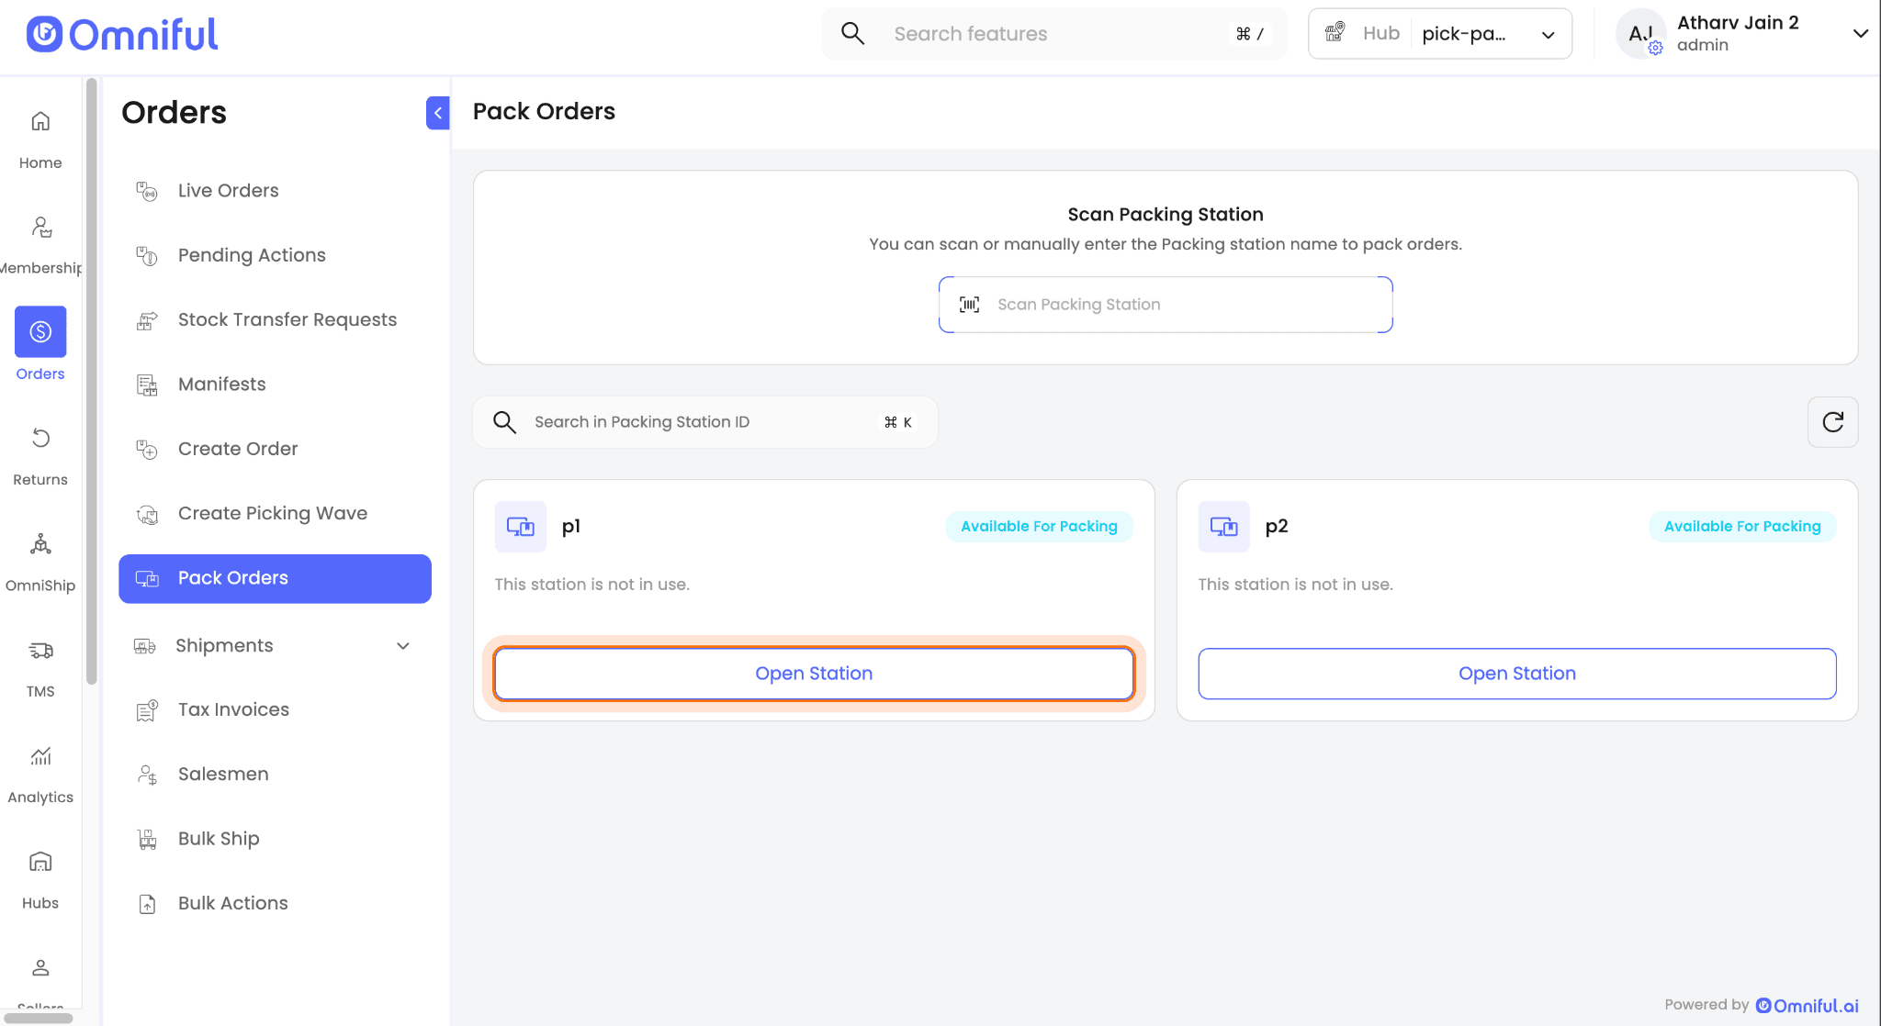Collapse the Orders side panel

click(438, 113)
